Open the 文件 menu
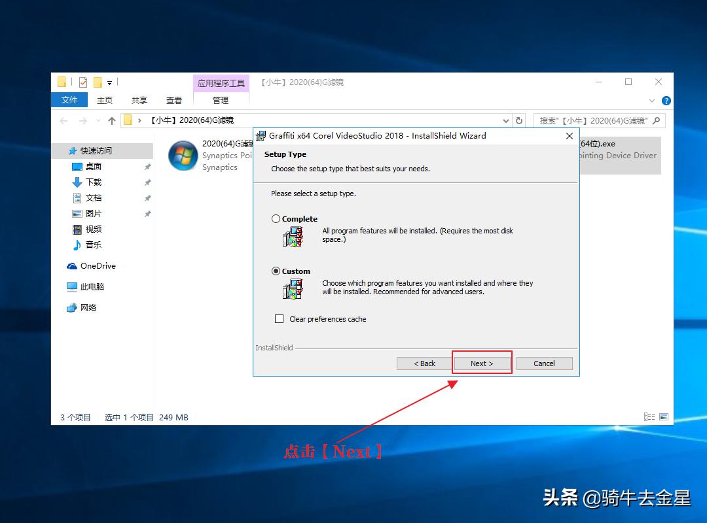The width and height of the screenshot is (707, 523). [x=69, y=100]
